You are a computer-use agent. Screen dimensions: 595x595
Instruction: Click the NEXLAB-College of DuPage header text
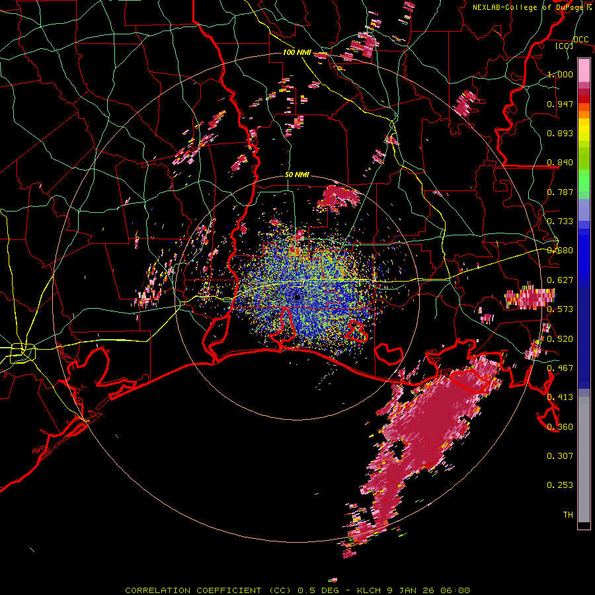pos(529,7)
